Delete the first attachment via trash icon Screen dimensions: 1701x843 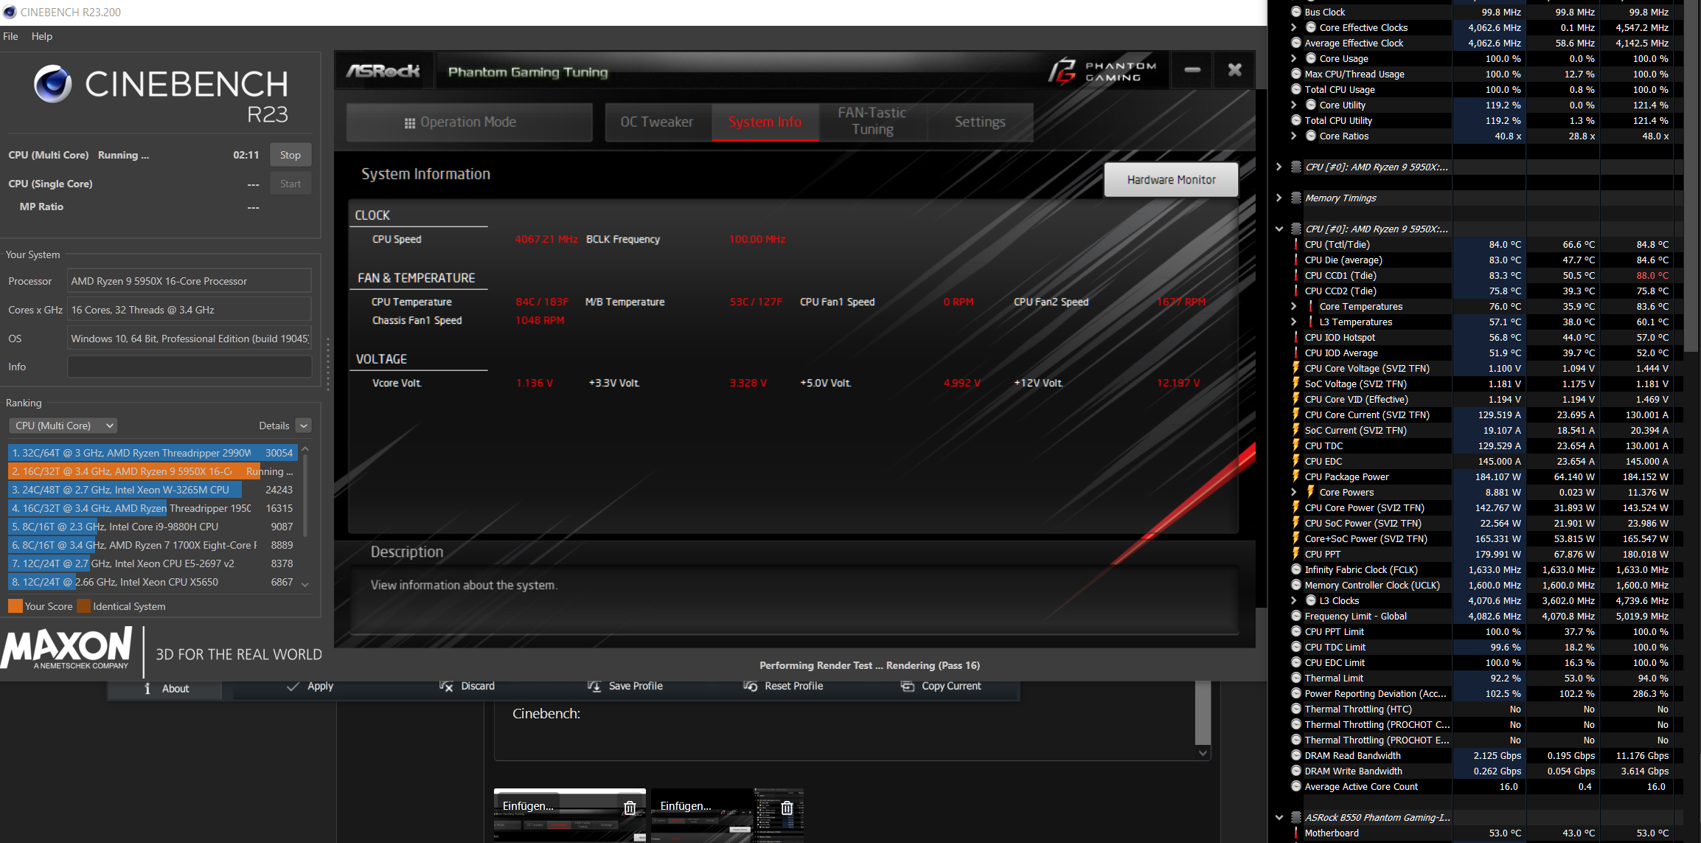tap(630, 808)
